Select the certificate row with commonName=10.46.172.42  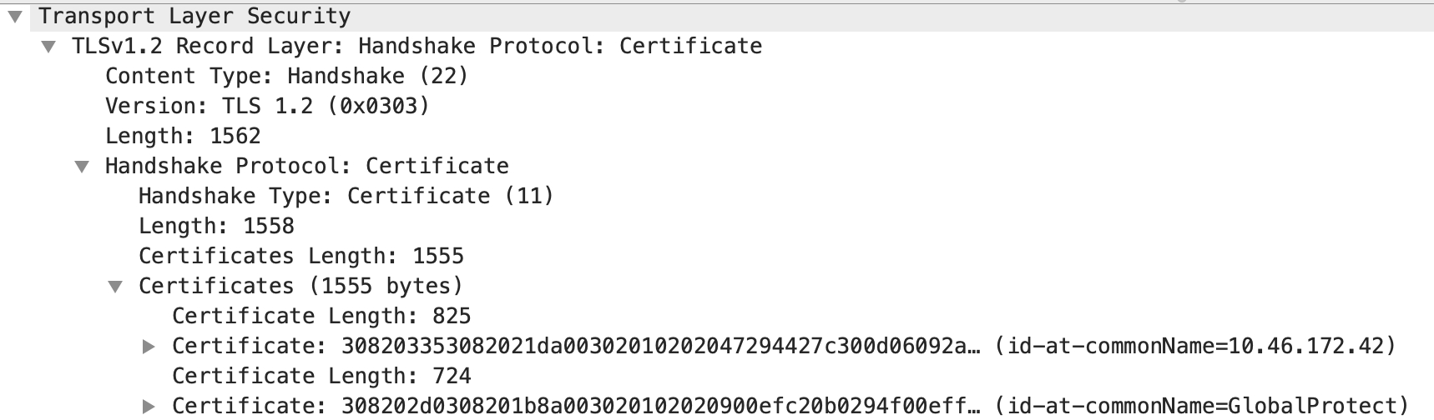click(783, 347)
